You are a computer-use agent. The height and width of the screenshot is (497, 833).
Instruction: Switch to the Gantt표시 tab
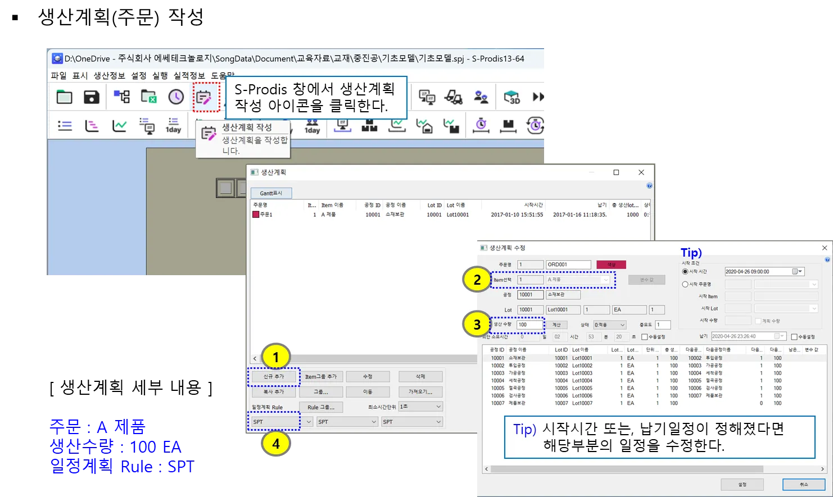pos(271,193)
